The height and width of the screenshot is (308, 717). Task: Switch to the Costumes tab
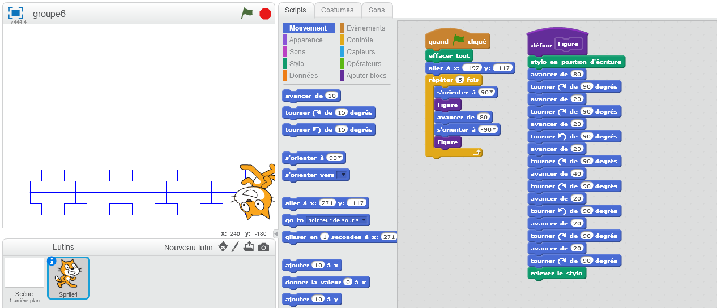pos(337,10)
